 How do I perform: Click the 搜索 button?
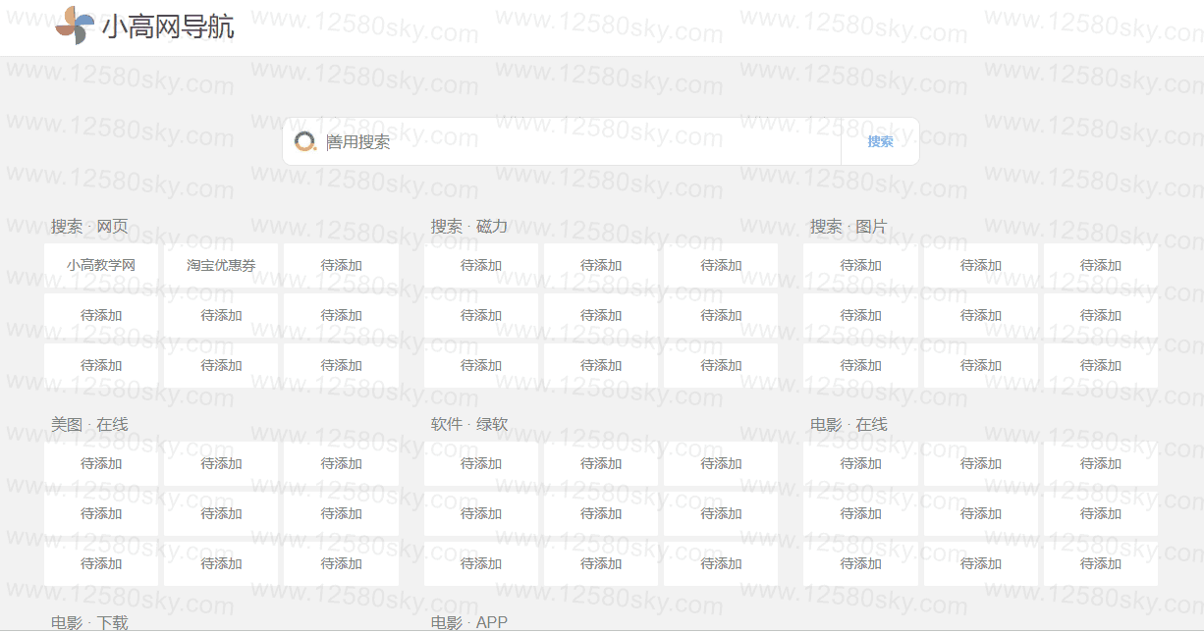click(x=880, y=141)
